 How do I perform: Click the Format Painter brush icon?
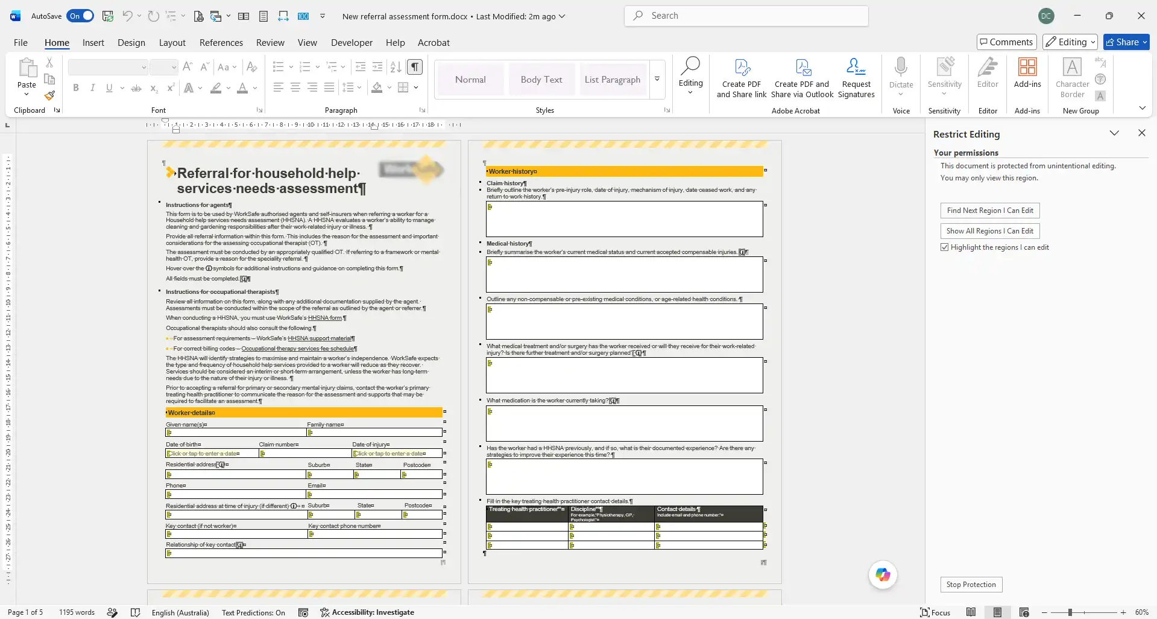[49, 95]
